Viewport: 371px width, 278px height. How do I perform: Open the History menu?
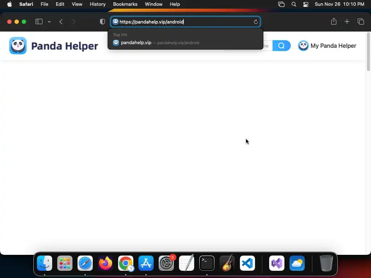[x=97, y=4]
